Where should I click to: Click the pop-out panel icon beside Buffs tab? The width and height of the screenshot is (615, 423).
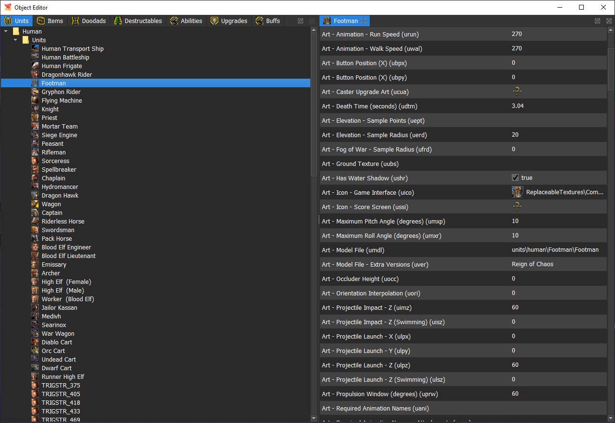(x=300, y=21)
